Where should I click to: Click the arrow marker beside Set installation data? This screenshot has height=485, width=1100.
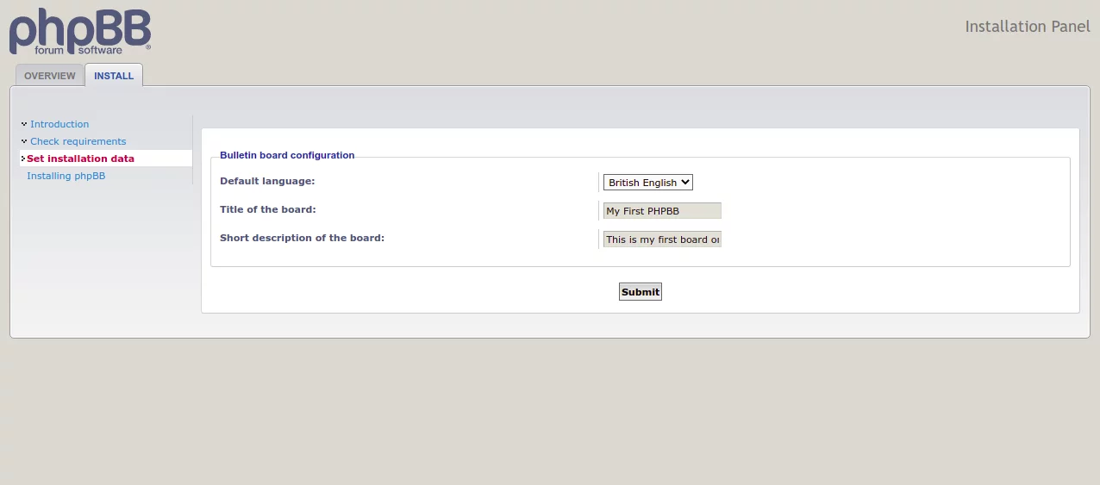[x=22, y=159]
